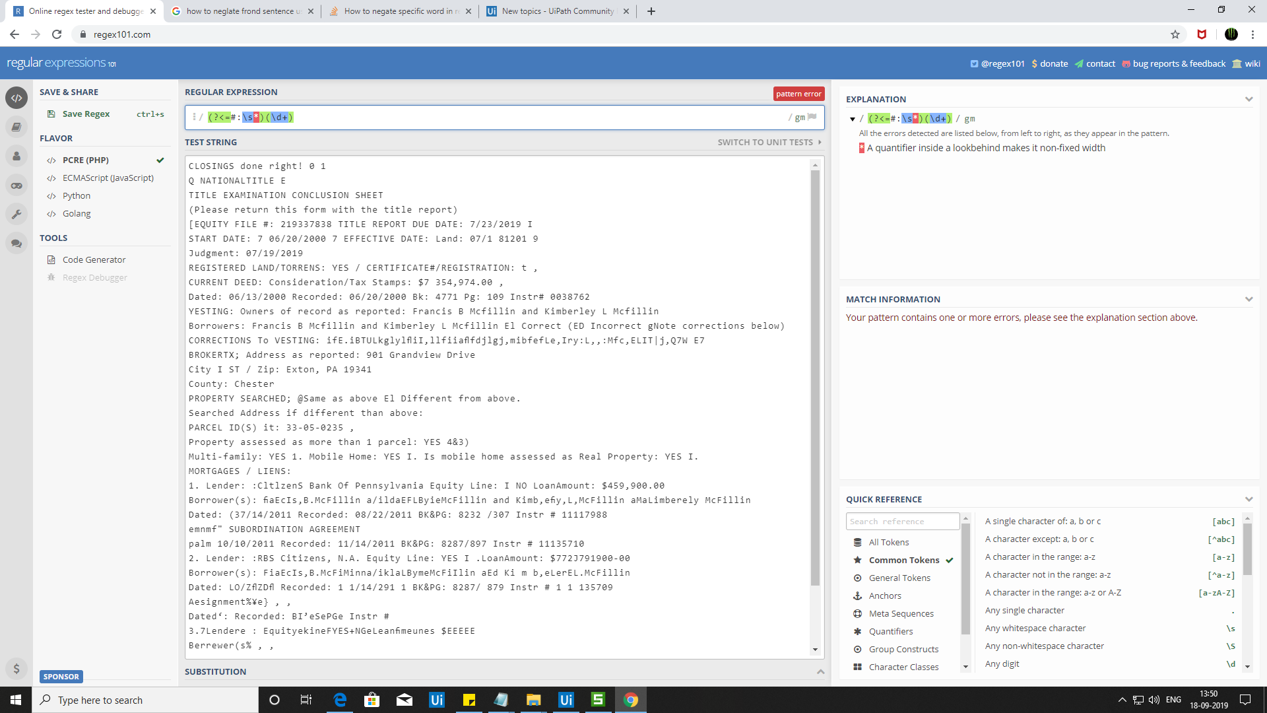
Task: Collapse the regex breakdown disclosure triangle
Action: [853, 119]
